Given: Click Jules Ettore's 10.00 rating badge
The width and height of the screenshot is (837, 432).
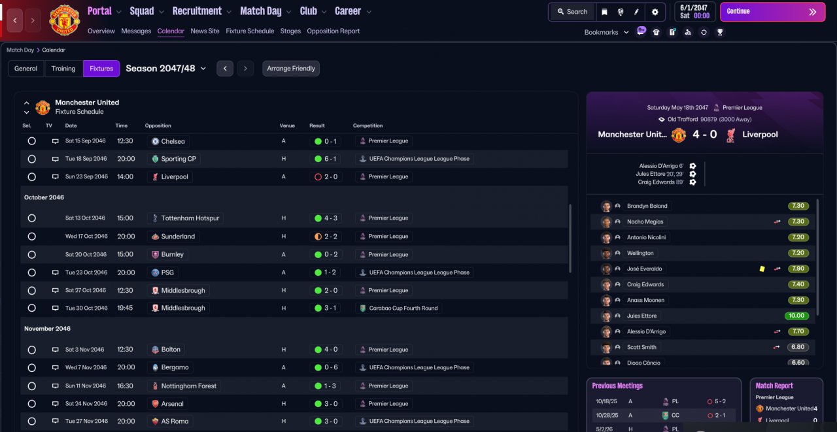Looking at the screenshot, I should pyautogui.click(x=797, y=316).
